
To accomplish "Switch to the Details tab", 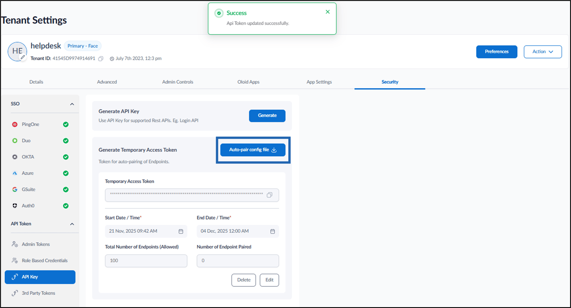I will (36, 82).
